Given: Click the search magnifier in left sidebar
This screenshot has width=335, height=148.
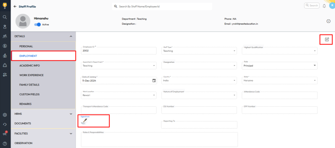Looking at the screenshot, I should (5, 17).
